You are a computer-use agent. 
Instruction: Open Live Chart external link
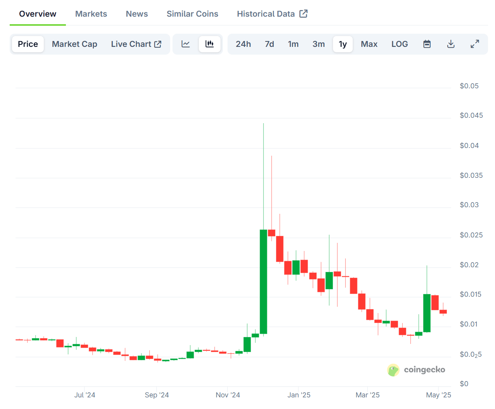[136, 44]
